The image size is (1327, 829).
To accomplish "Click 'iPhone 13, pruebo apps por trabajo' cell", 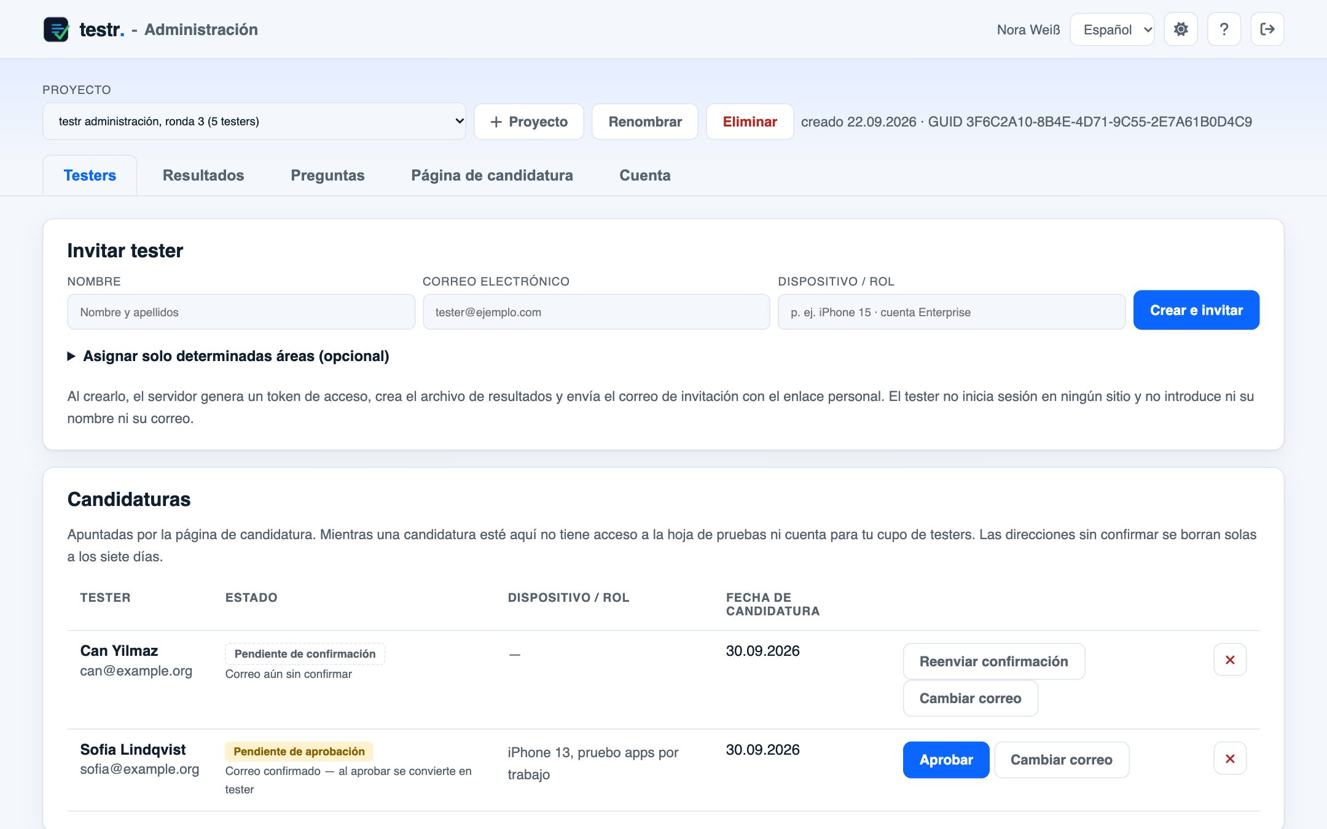I will click(x=593, y=763).
